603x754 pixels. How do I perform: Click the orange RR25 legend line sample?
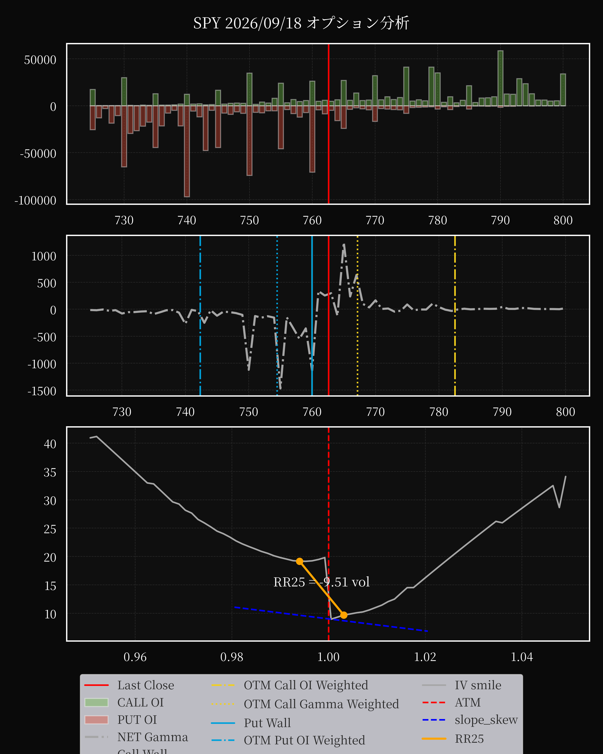click(x=434, y=739)
